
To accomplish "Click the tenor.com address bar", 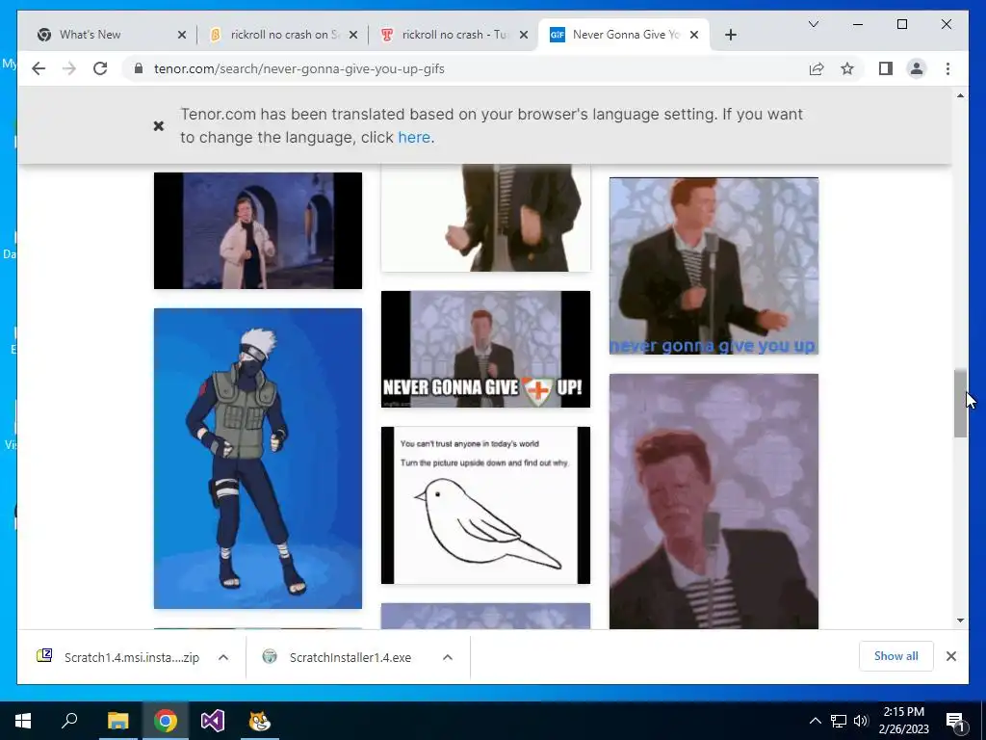I will tap(465, 68).
